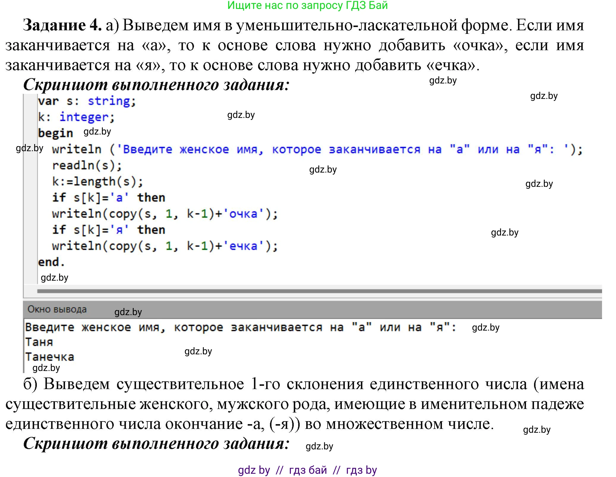Click the "if s[k]='я' then" line
The width and height of the screenshot is (616, 477).
tap(108, 230)
